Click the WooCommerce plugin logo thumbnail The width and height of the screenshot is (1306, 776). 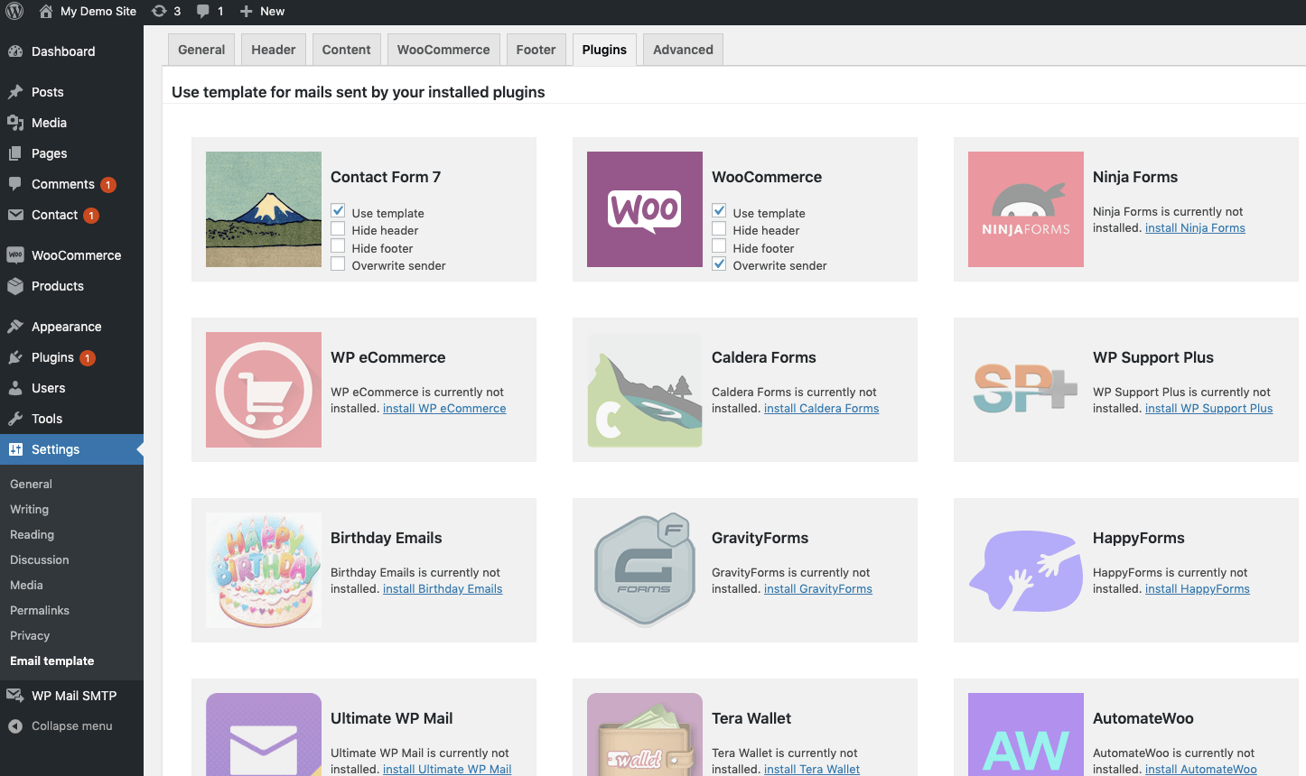[644, 209]
